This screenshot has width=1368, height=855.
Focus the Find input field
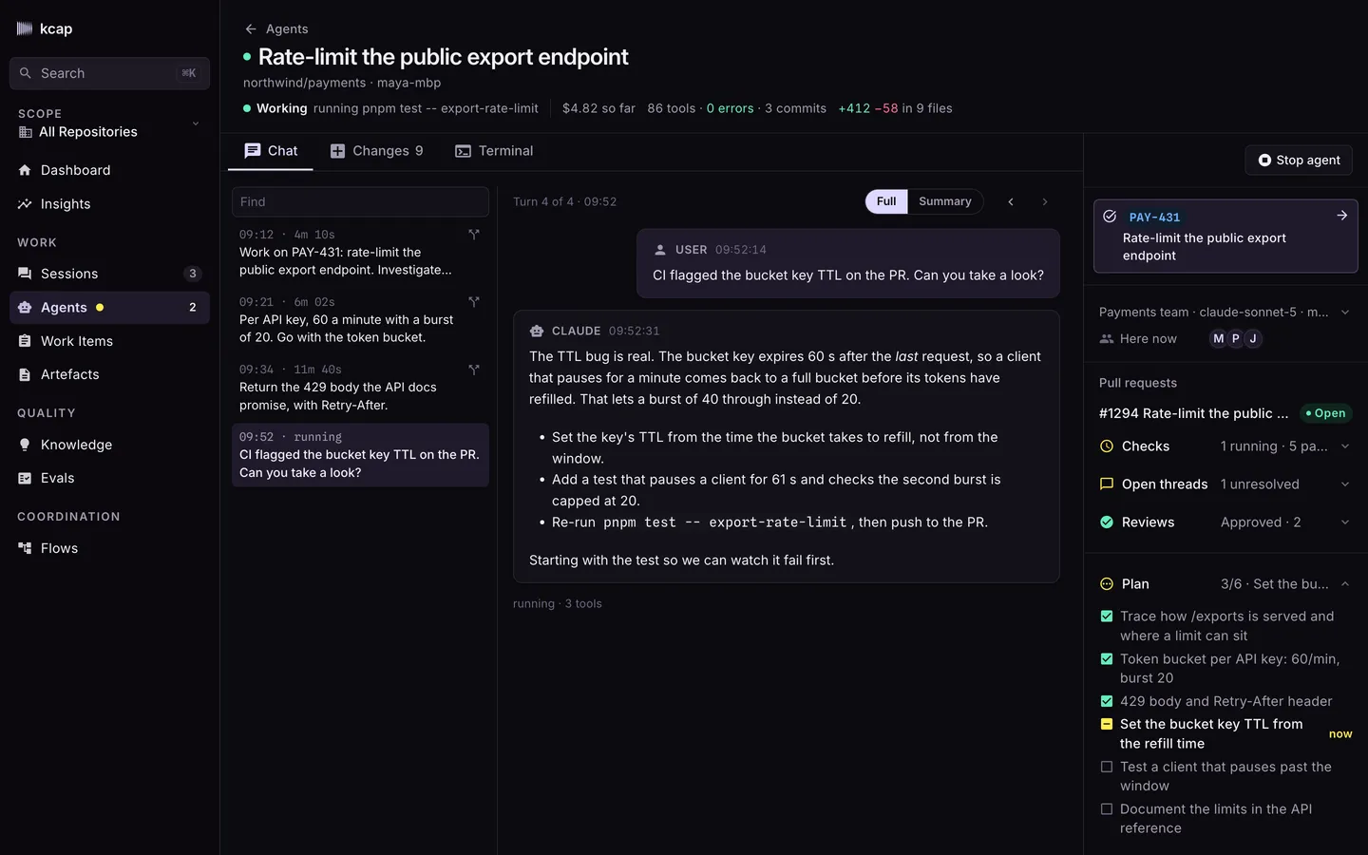[x=360, y=201]
